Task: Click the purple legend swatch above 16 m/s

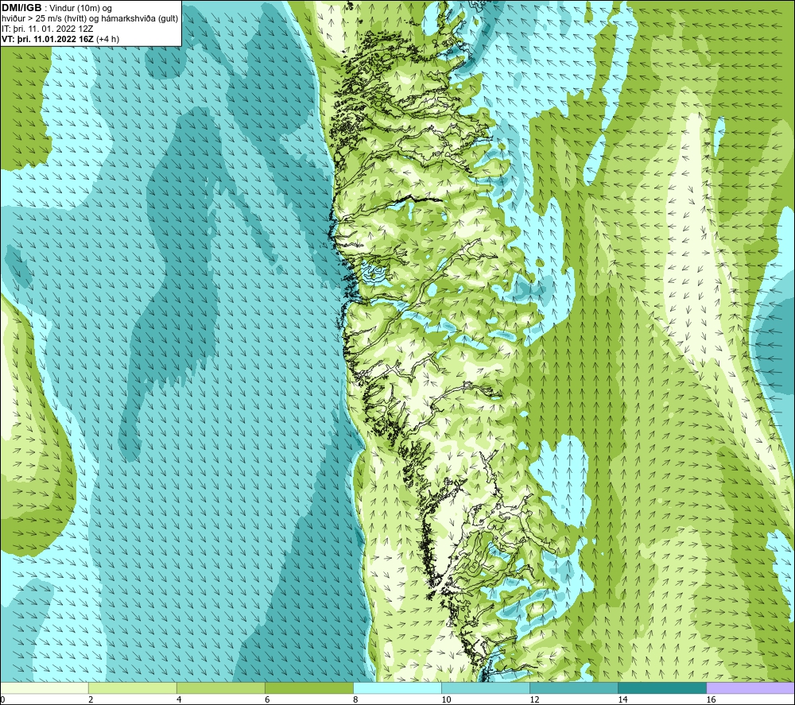Action: (750, 688)
